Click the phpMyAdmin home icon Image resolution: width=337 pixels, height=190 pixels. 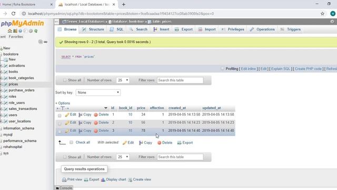9,31
